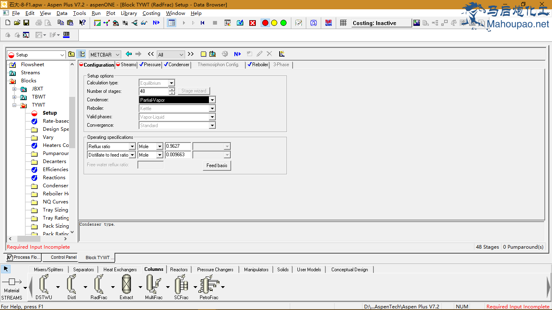The image size is (552, 310).
Task: Select Flowsheet in the tree
Action: [x=32, y=65]
